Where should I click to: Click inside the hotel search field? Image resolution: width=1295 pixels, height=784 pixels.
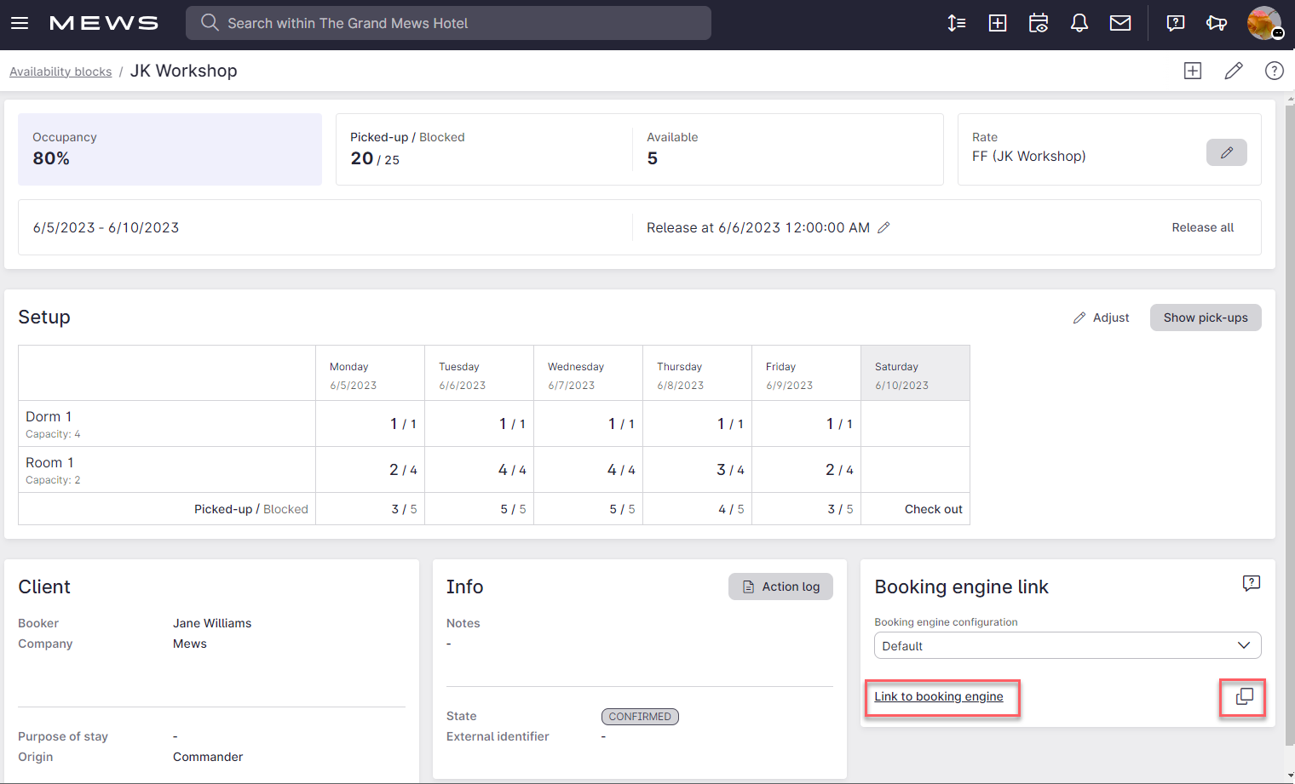[448, 23]
